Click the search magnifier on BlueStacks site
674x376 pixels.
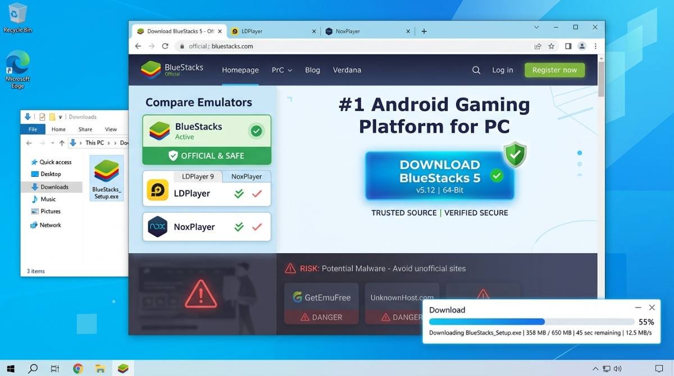coord(476,70)
